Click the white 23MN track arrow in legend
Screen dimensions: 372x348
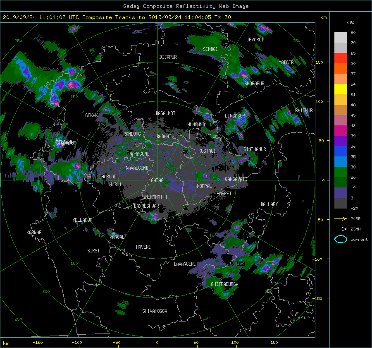341,229
